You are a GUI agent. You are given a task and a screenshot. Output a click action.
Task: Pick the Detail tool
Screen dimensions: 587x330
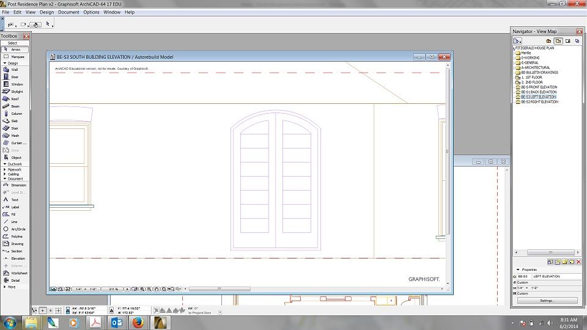15,280
